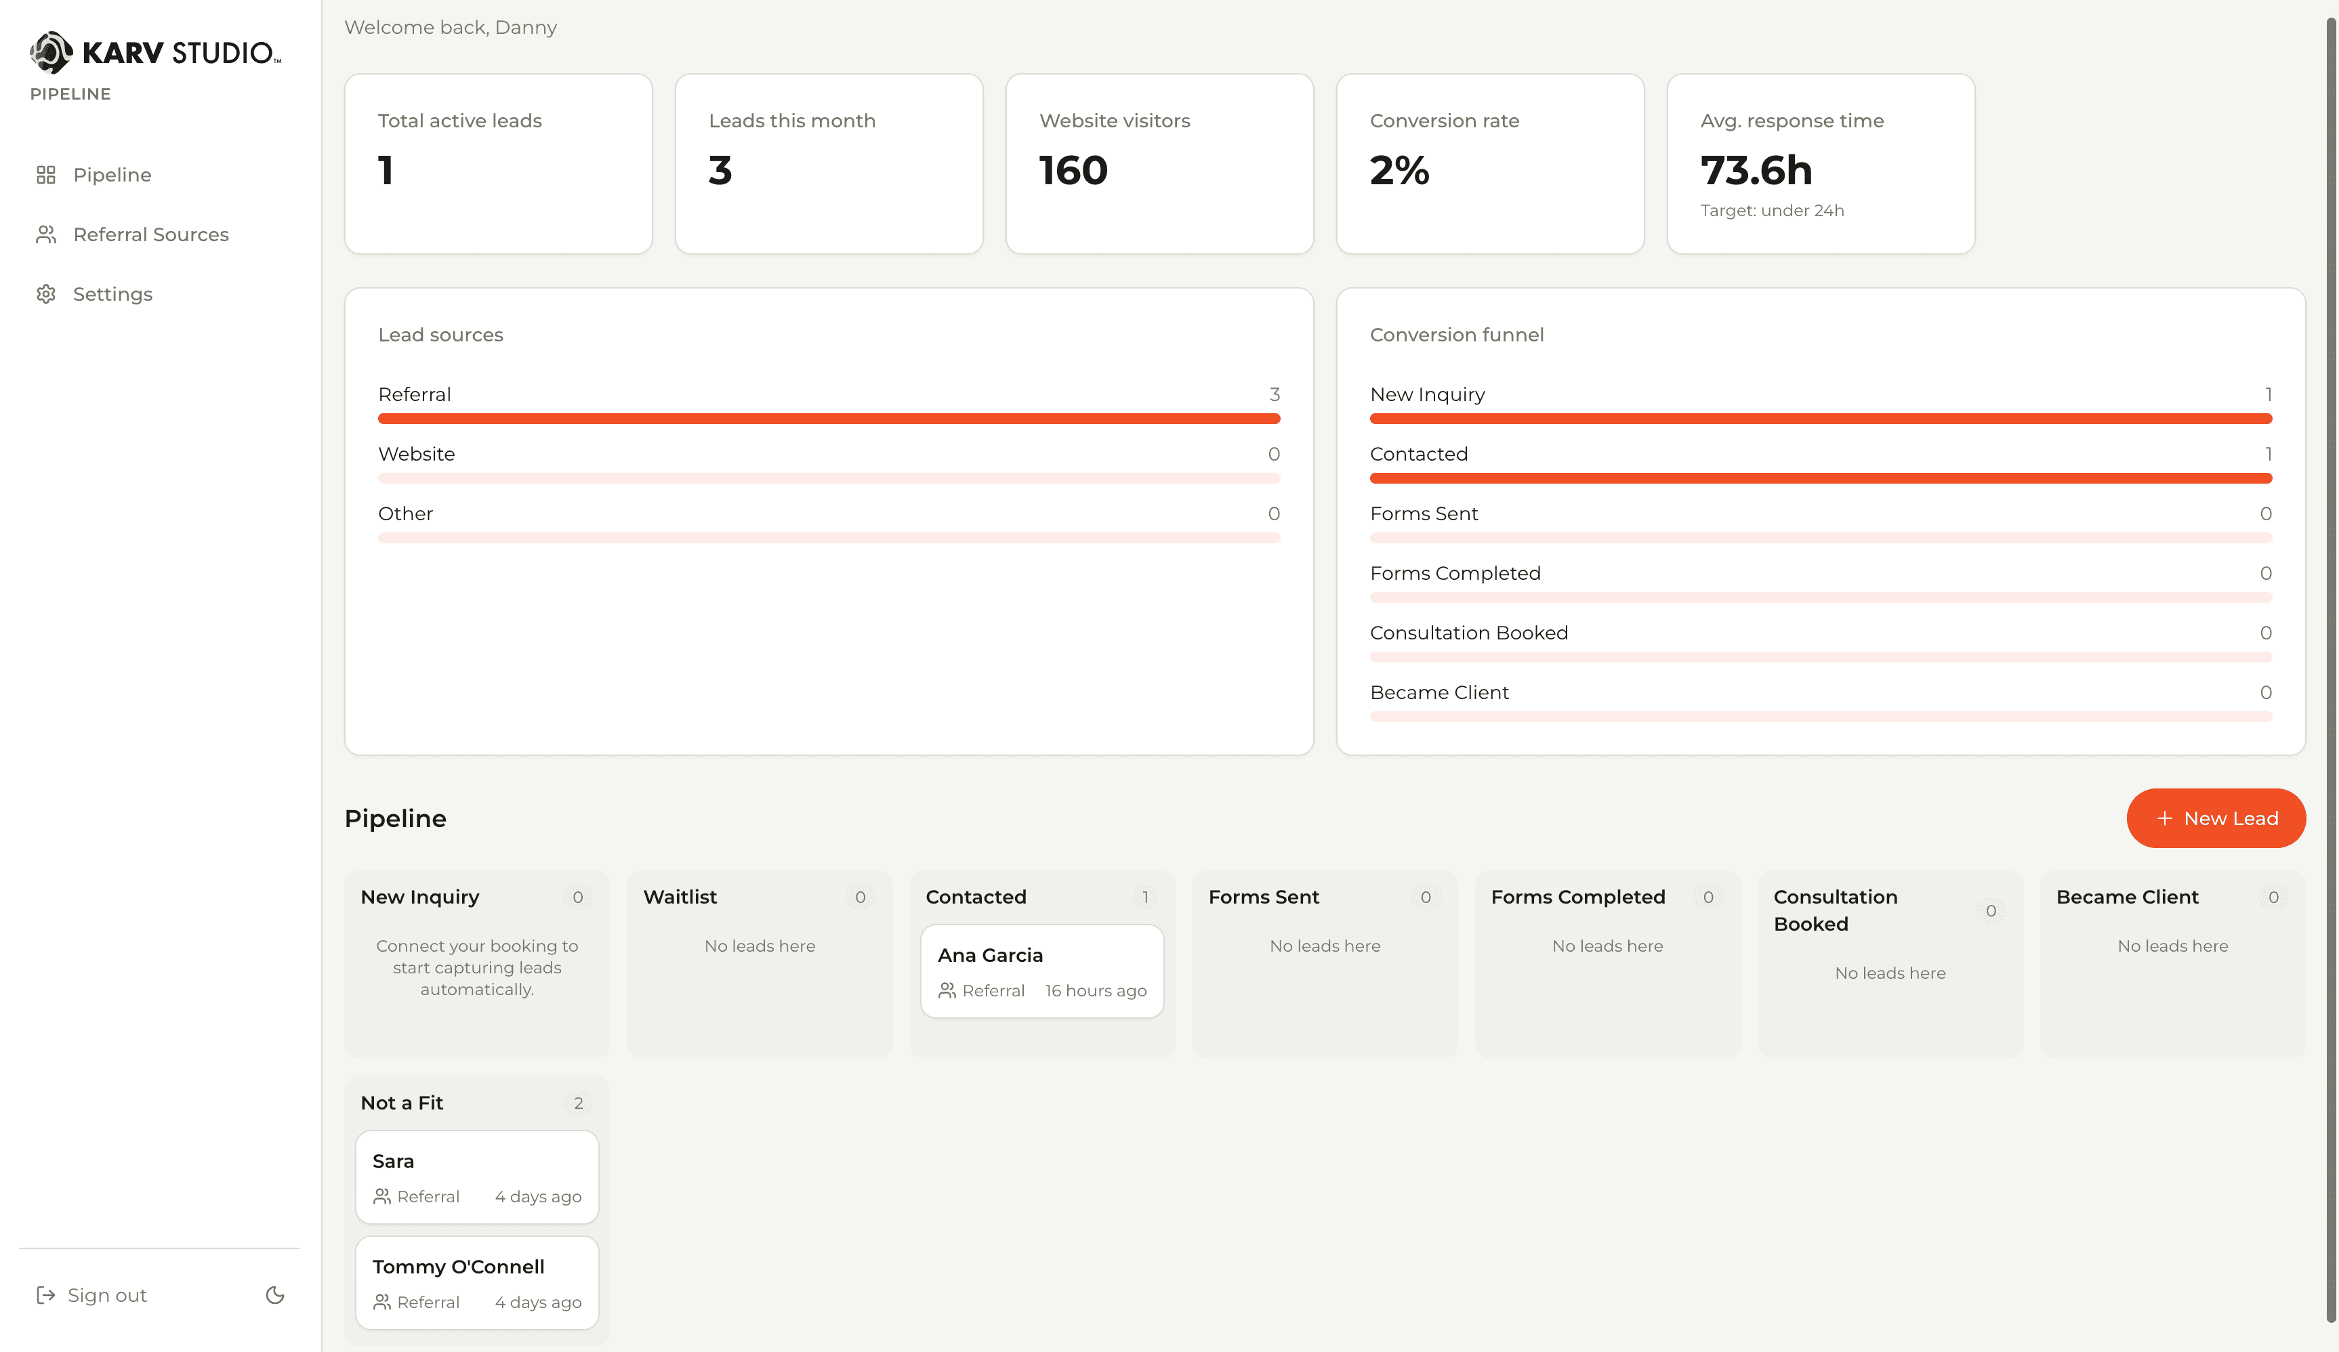Click the 73.6h response time value

click(x=1755, y=170)
